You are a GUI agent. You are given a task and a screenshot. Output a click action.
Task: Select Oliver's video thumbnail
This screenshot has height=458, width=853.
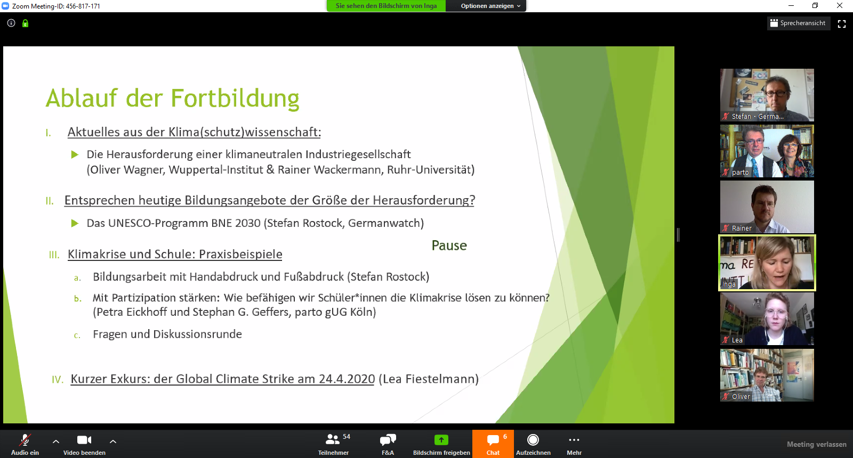(x=767, y=375)
